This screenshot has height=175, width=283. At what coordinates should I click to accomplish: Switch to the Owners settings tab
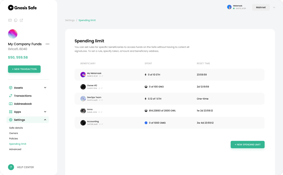[x=13, y=133]
